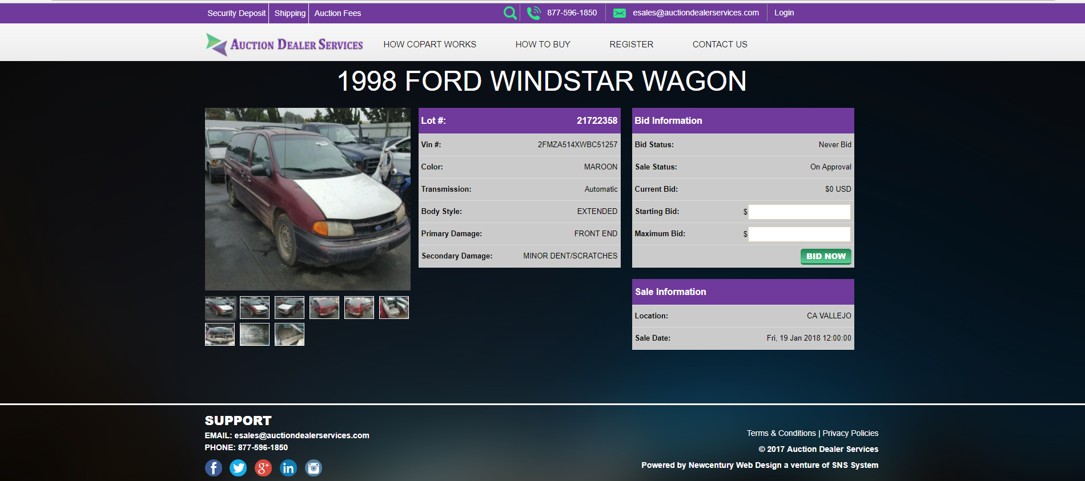Image resolution: width=1085 pixels, height=481 pixels.
Task: Open the Instagram social icon
Action: click(x=314, y=468)
